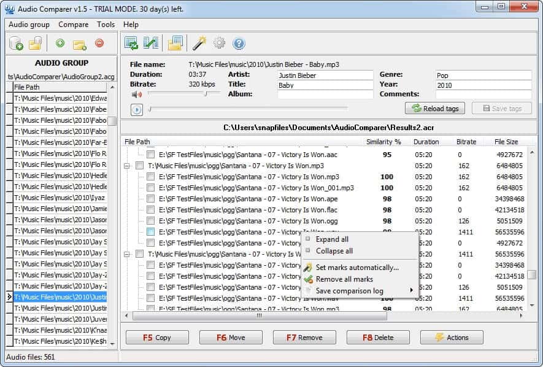Check the box for Victory Is Won.flac
The image size is (543, 367).
coord(150,210)
